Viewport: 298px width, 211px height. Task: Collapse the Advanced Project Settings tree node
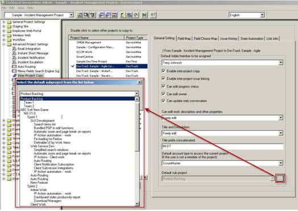pos(4,44)
